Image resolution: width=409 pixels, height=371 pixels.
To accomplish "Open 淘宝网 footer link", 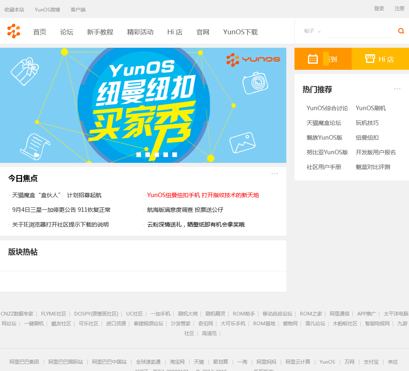I will (177, 362).
